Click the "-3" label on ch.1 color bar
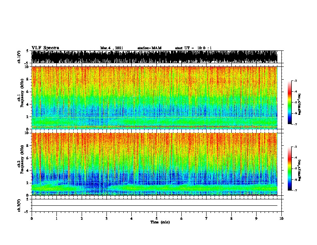Screen dimensions: 317x245 pyautogui.click(x=295, y=80)
